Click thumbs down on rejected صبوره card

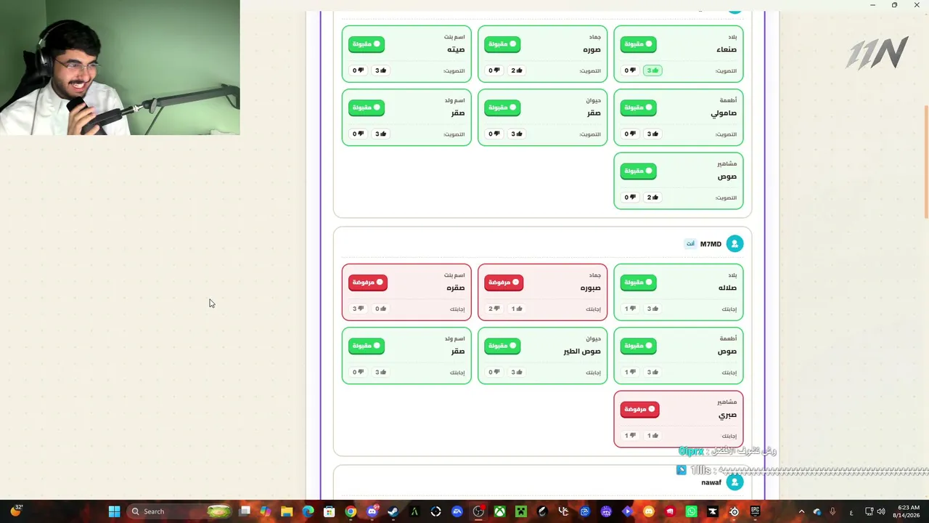coord(494,309)
